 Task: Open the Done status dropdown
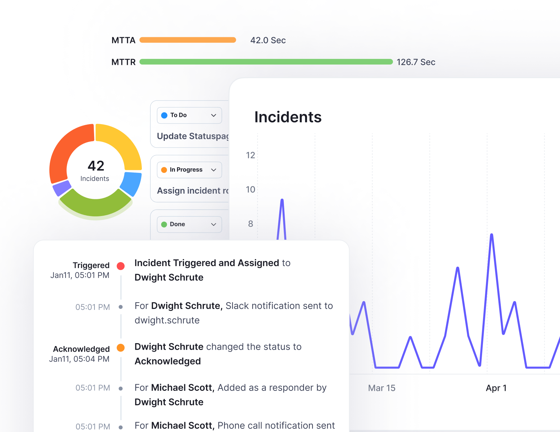[x=213, y=225]
